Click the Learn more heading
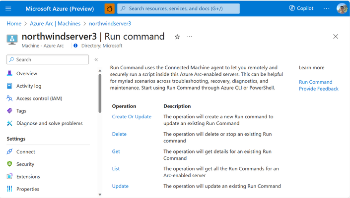This screenshot has width=350, height=198. [x=312, y=68]
